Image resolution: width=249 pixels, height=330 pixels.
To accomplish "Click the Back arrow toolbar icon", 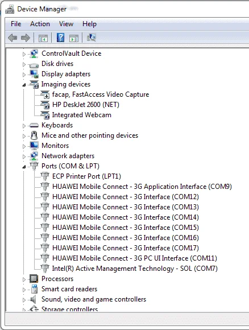I will tap(13, 38).
